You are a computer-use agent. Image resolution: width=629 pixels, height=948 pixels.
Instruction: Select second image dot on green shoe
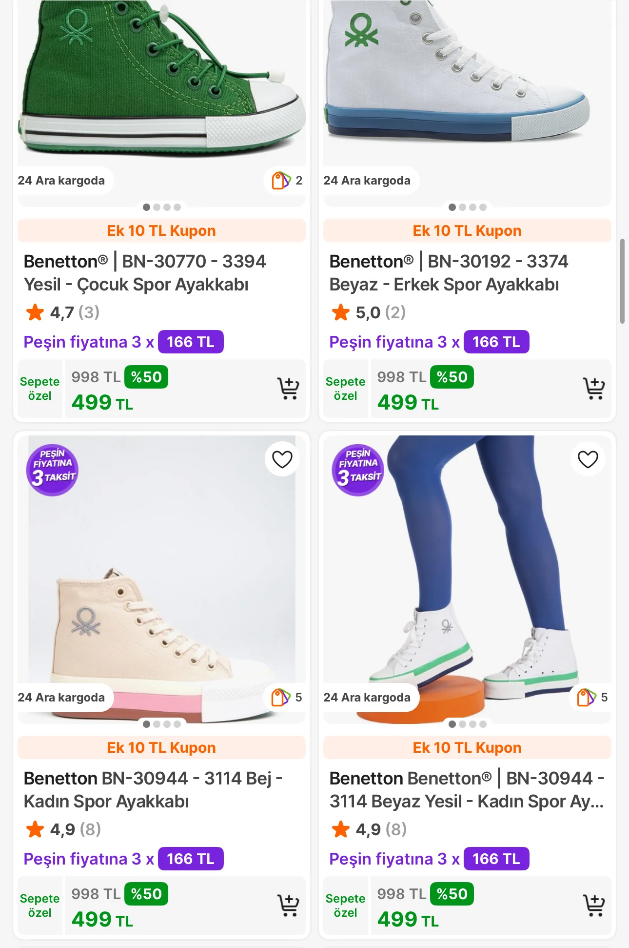click(x=157, y=207)
